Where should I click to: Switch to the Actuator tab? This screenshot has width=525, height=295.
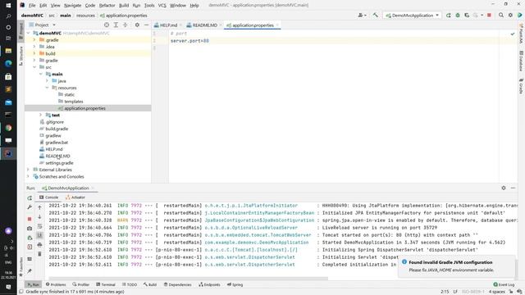pos(75,197)
